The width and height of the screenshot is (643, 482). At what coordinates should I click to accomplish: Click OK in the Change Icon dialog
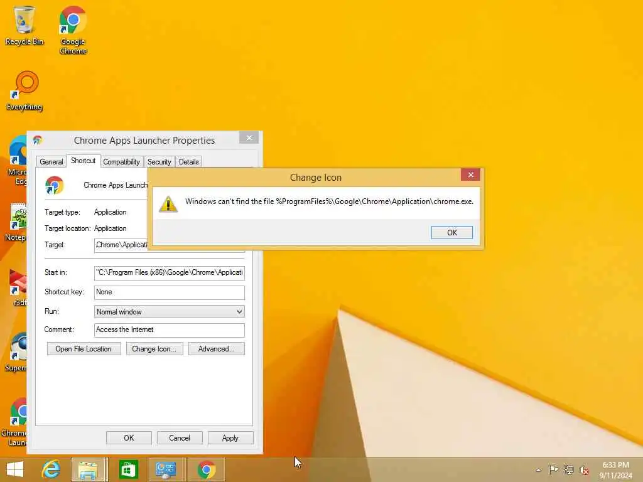[x=452, y=232]
